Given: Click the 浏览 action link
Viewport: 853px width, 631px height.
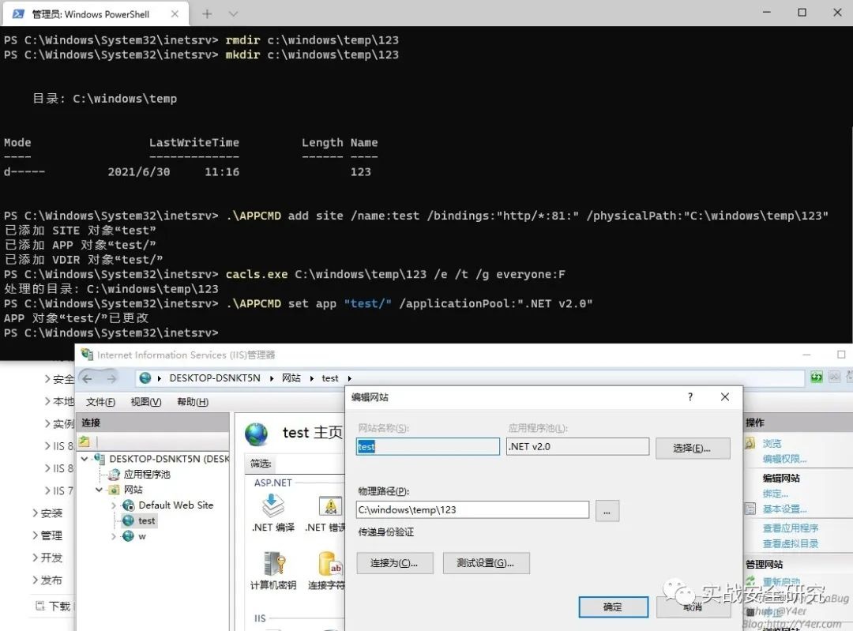Looking at the screenshot, I should click(x=772, y=444).
